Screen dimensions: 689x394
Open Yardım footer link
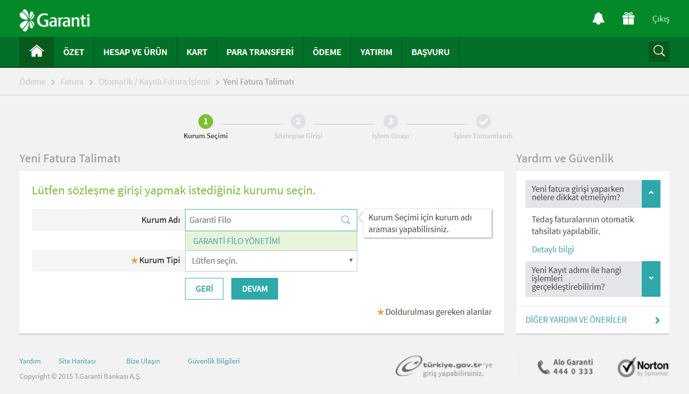pyautogui.click(x=30, y=361)
